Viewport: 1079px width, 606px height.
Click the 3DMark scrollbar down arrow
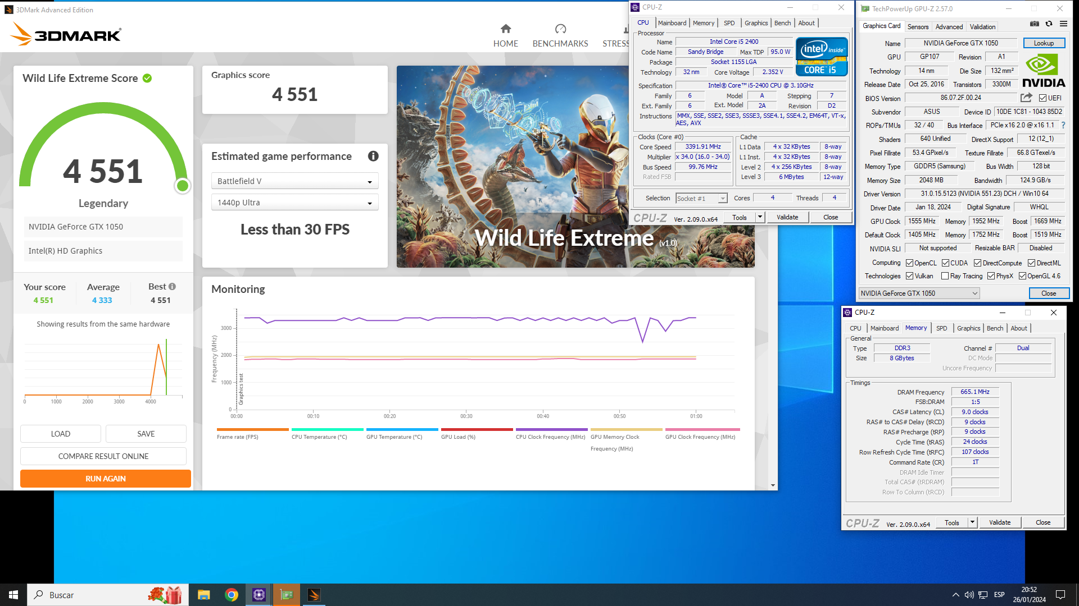(x=773, y=485)
